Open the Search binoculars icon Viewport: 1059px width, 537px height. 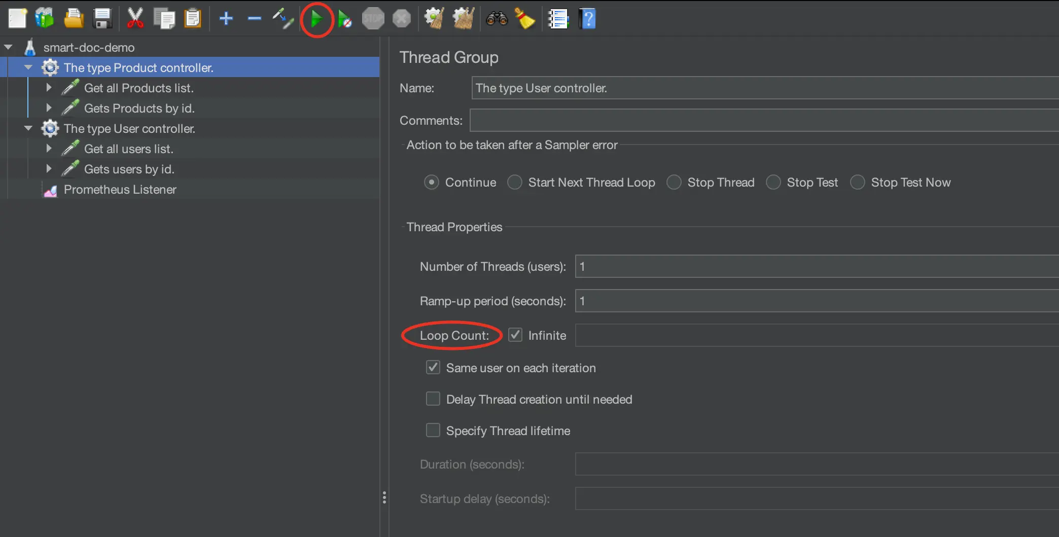click(497, 19)
